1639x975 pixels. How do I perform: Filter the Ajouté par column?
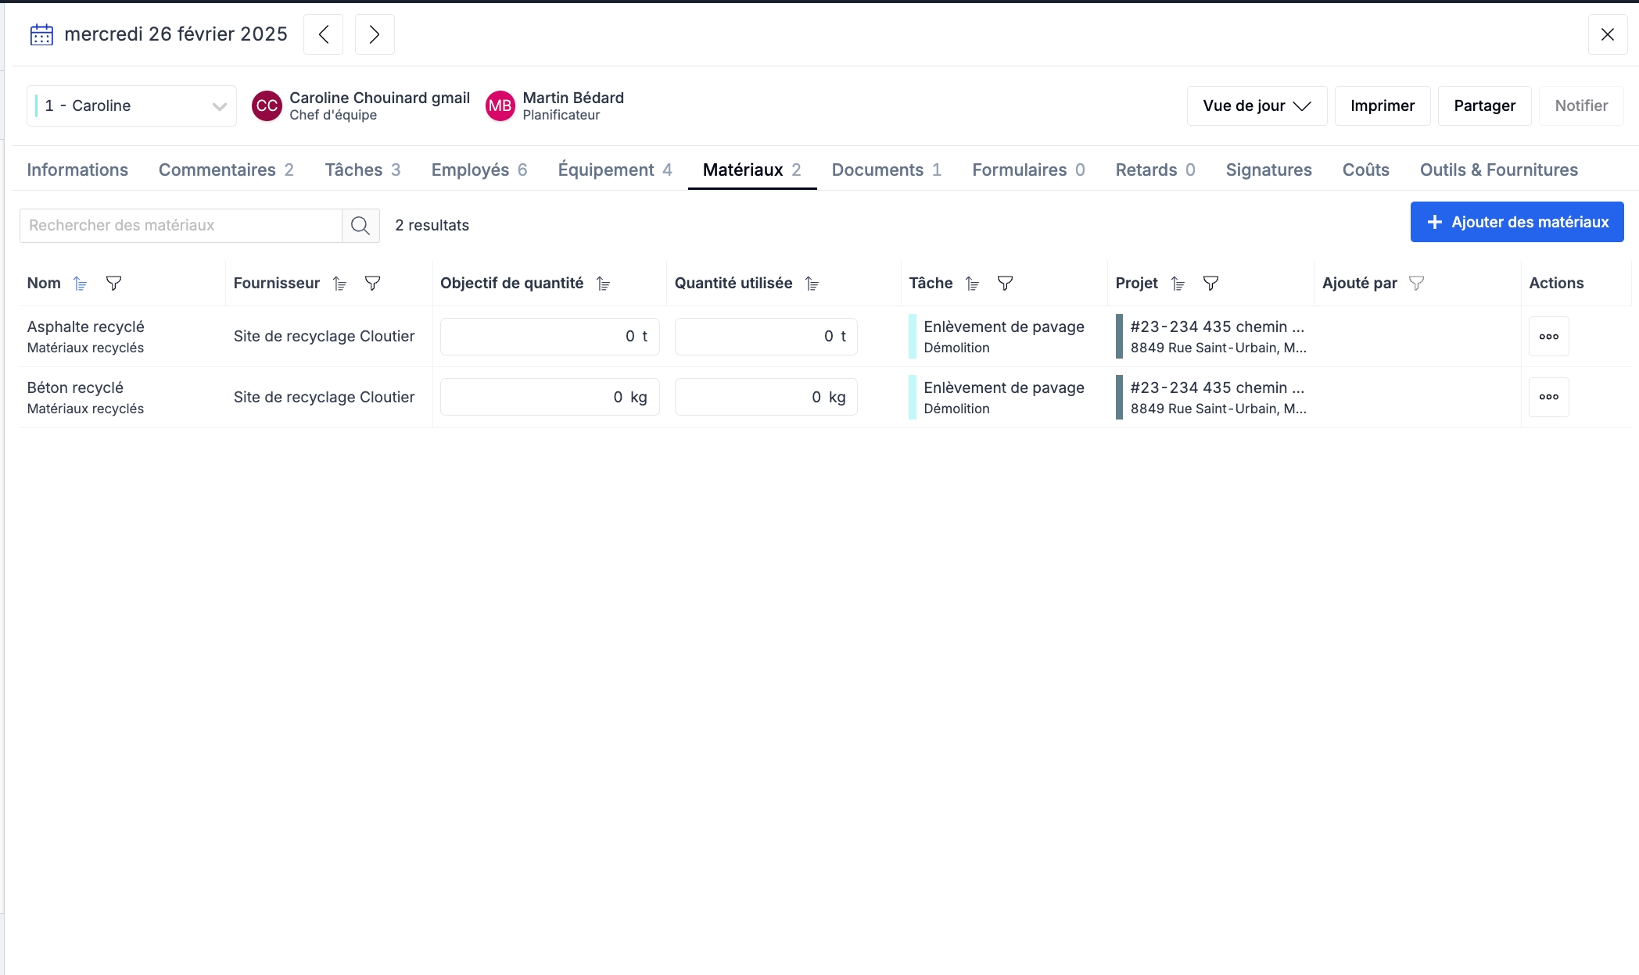(1416, 284)
